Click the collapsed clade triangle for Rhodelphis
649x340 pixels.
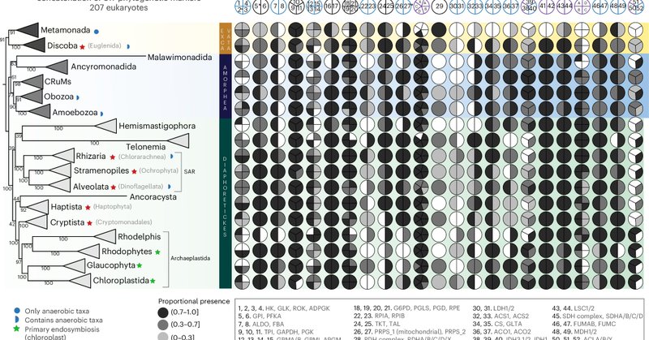(x=105, y=236)
